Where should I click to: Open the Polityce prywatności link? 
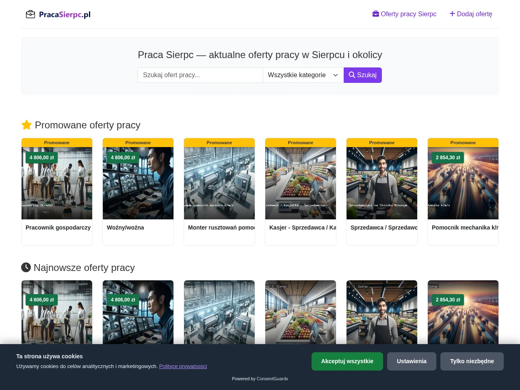[183, 366]
